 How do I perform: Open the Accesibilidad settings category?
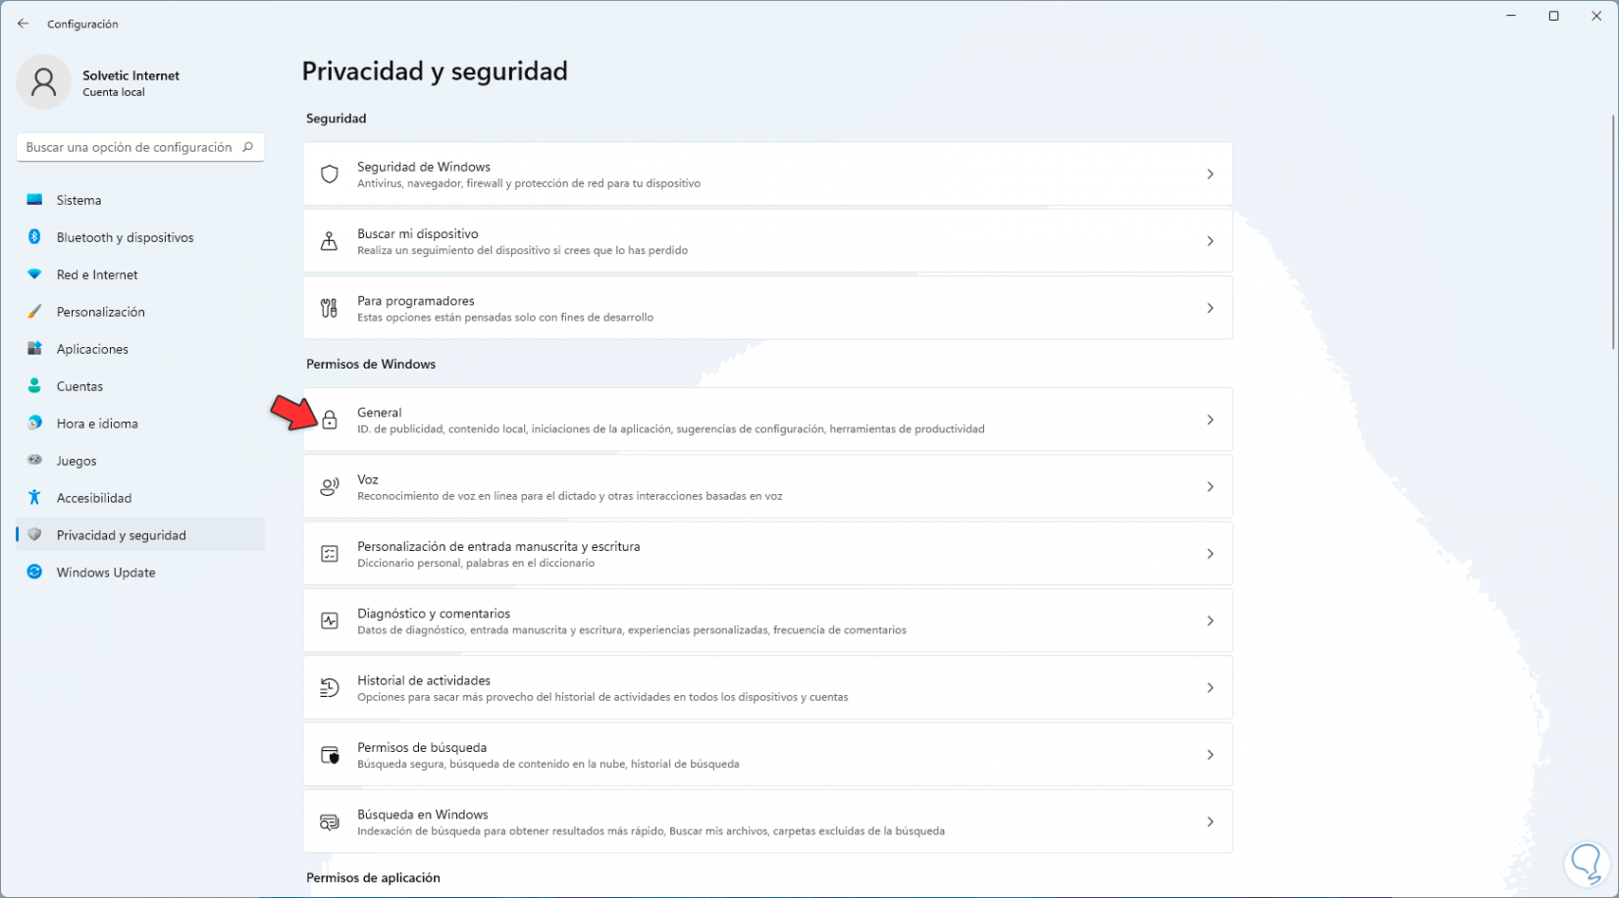[x=94, y=498]
